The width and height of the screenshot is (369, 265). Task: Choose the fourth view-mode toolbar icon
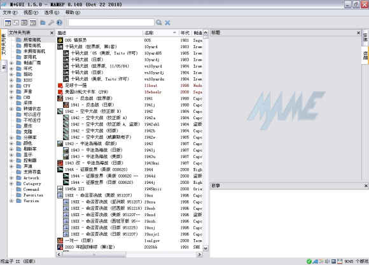pyautogui.click(x=32, y=23)
